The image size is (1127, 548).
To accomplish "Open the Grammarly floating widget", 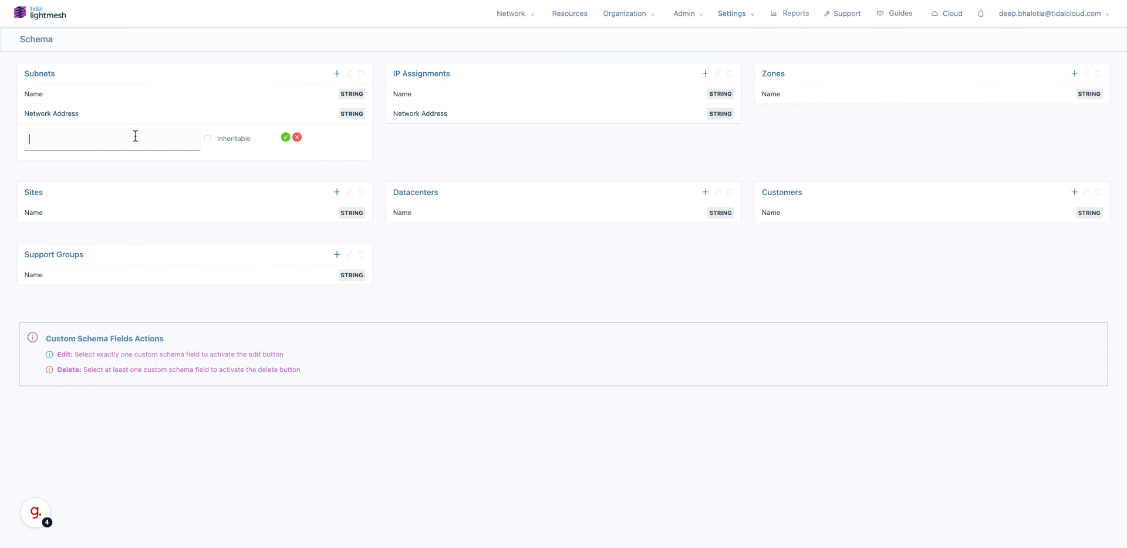I will pyautogui.click(x=36, y=512).
